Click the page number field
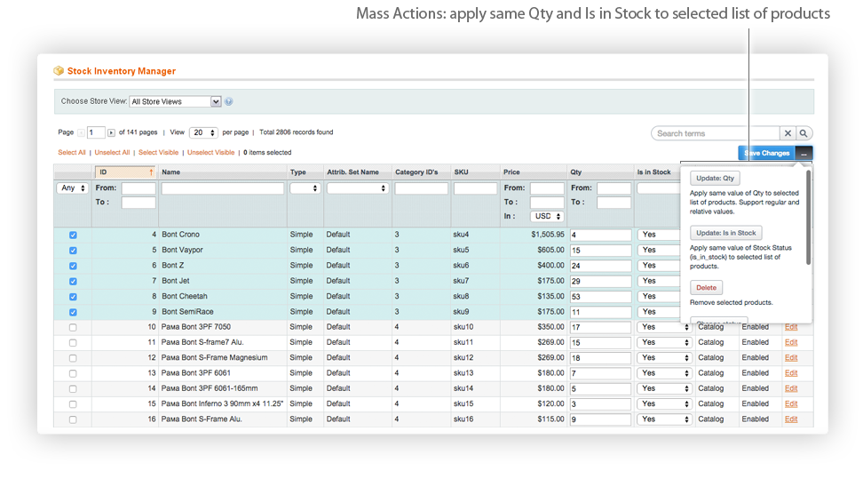Screen dimensions: 863x479 point(96,132)
